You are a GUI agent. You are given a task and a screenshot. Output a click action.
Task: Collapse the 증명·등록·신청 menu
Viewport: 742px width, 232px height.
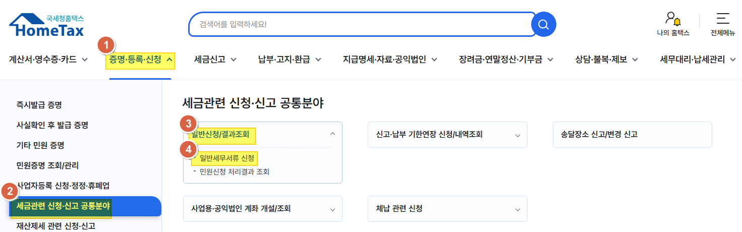click(141, 60)
